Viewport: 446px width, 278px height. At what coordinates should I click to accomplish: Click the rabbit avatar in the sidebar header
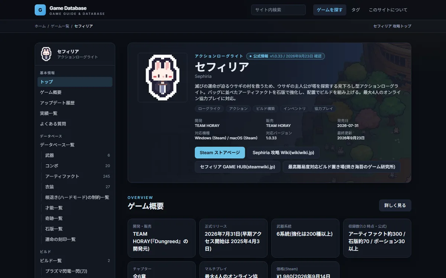pyautogui.click(x=46, y=54)
